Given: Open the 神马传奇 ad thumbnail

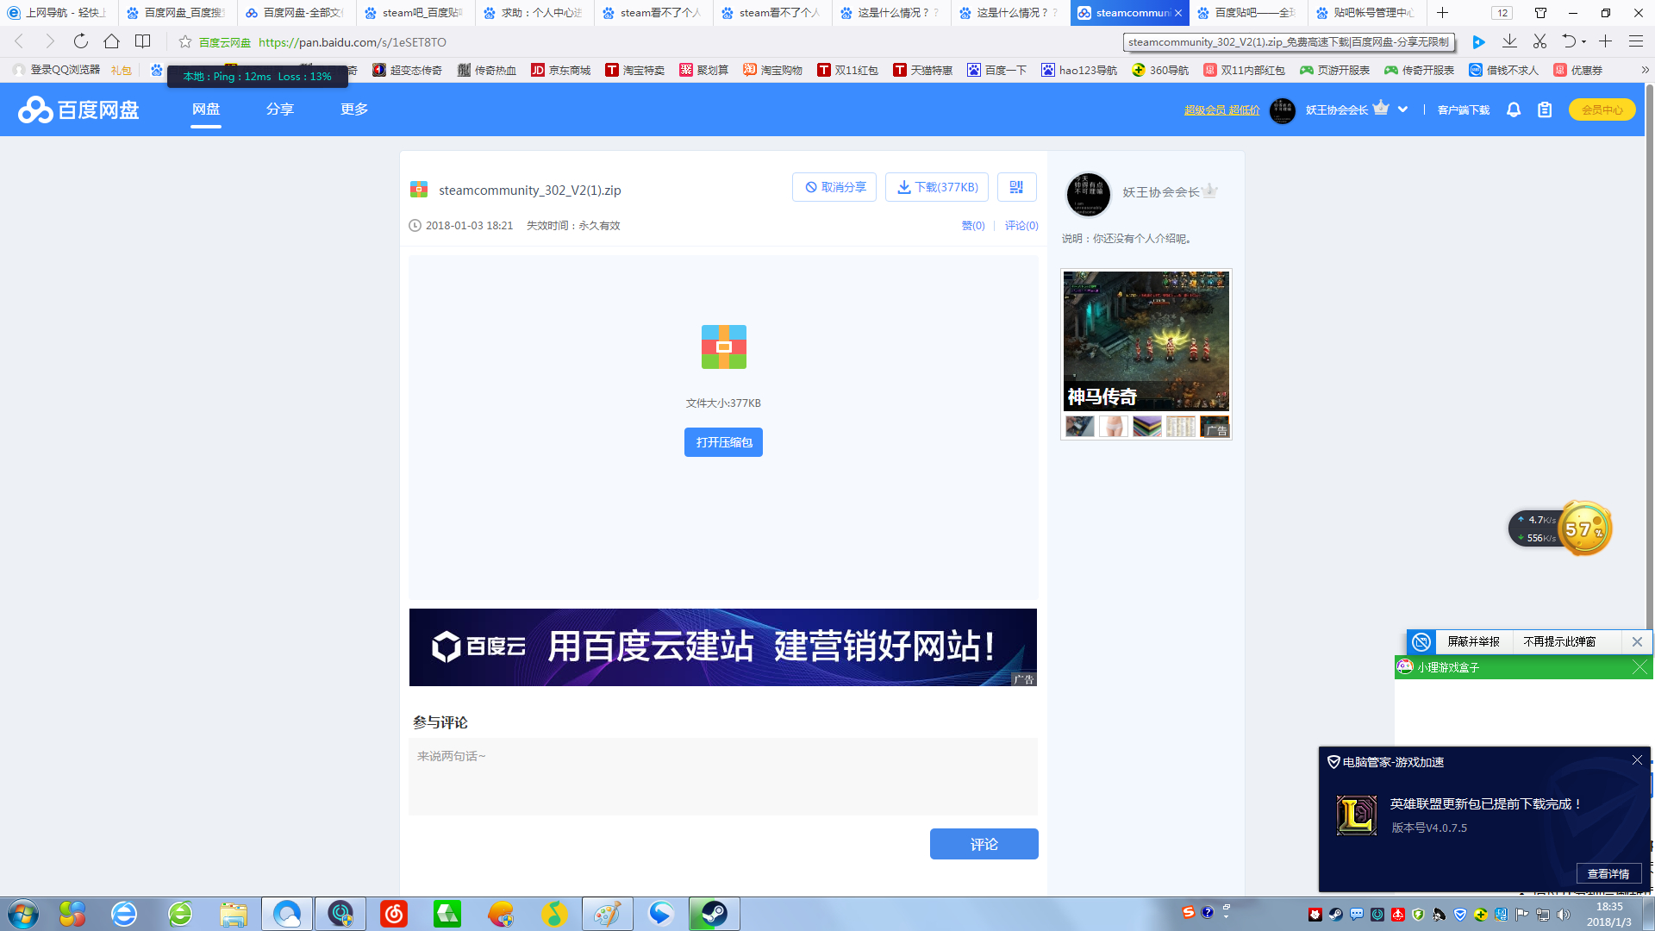Looking at the screenshot, I should coord(1146,341).
